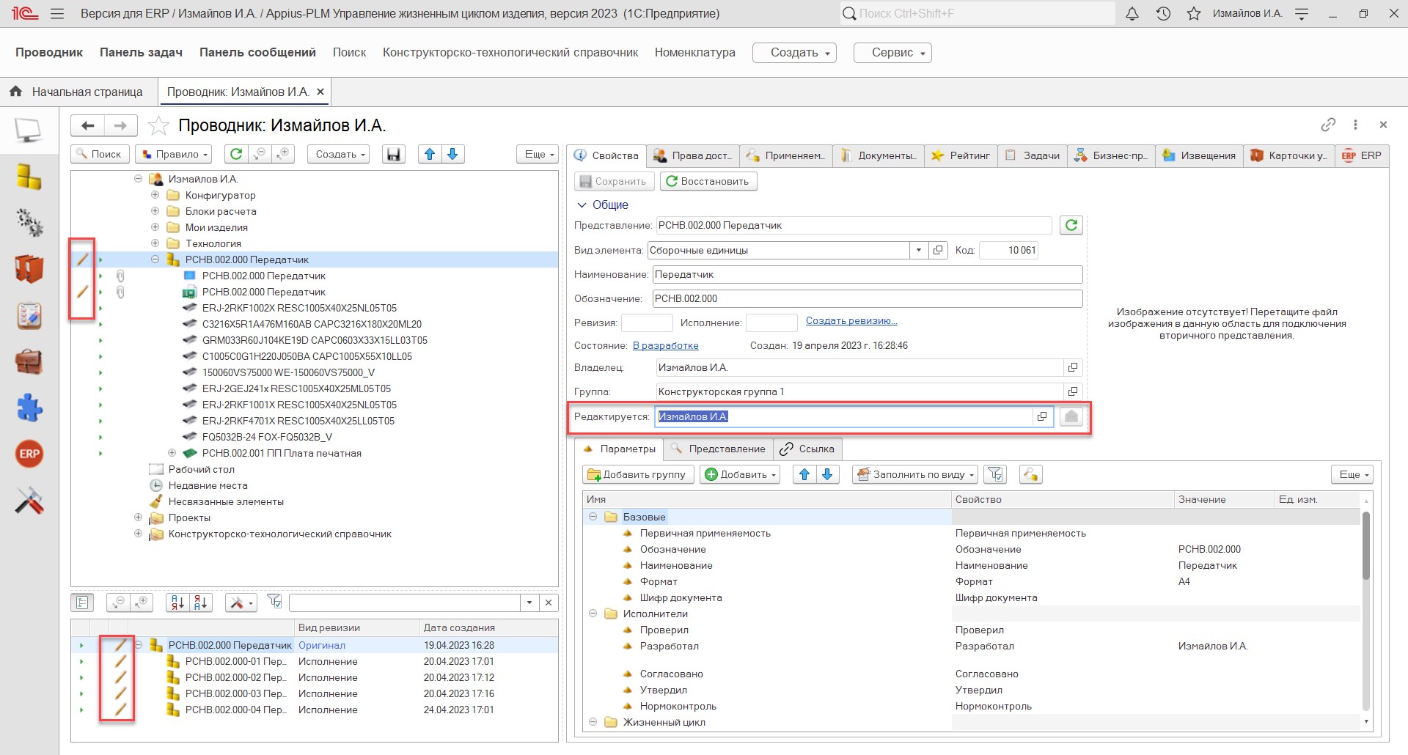Collapse the Общие section
Screen dimensions: 1408x755
coord(582,205)
